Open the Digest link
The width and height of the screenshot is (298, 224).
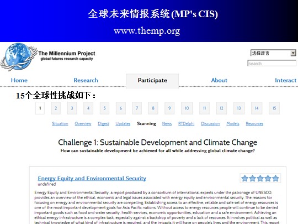(103, 124)
